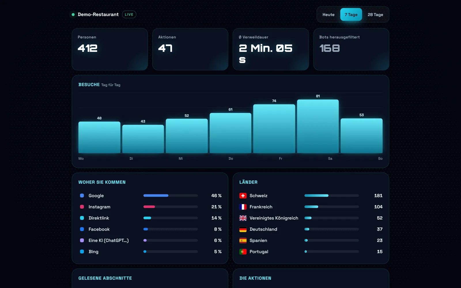The image size is (461, 288).
Task: Click the Bing progress bar
Action: (x=171, y=251)
